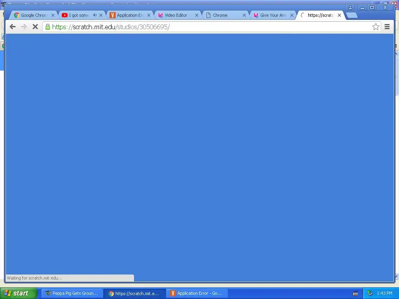Image resolution: width=399 pixels, height=299 pixels.
Task: Open the Chrome hamburger menu
Action: coord(387,27)
